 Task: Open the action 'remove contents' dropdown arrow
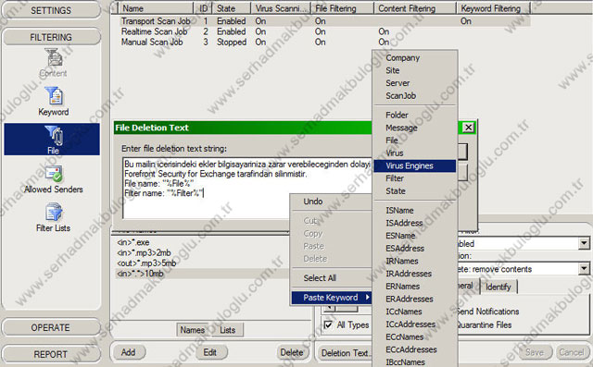[584, 269]
